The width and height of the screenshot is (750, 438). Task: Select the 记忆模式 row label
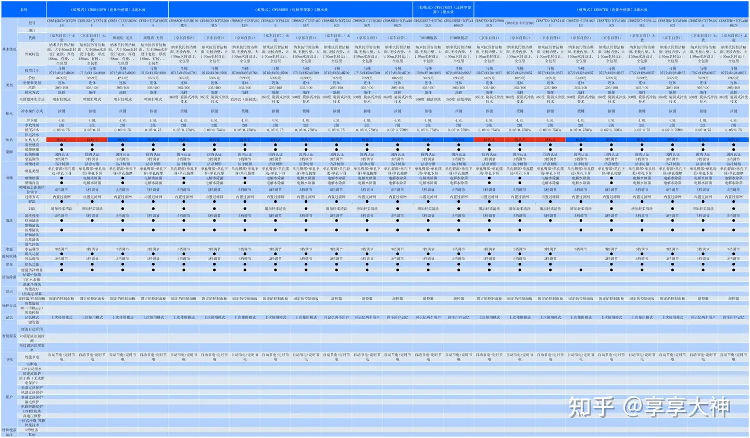tap(32, 317)
